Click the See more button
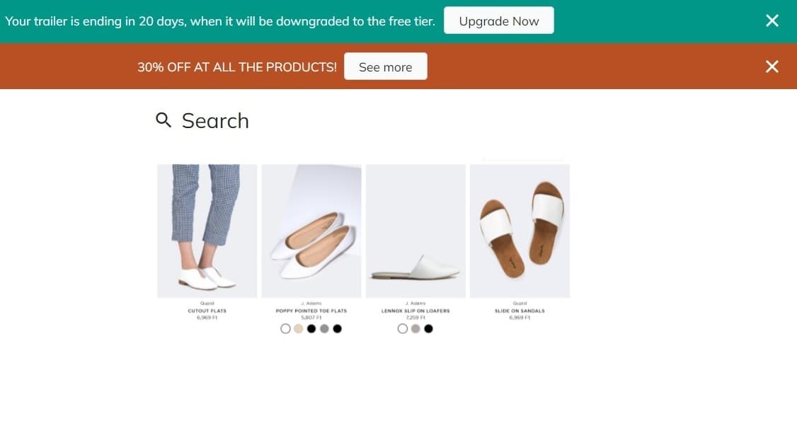 (385, 66)
